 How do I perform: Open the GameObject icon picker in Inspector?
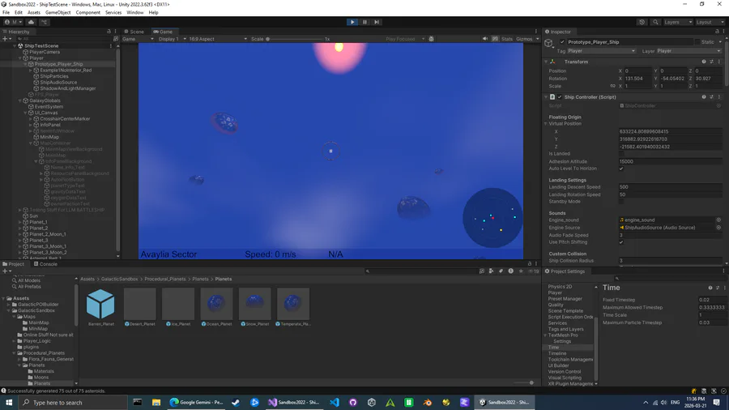pyautogui.click(x=549, y=44)
